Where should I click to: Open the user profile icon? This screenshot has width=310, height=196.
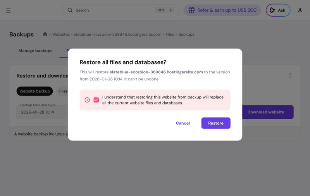[x=300, y=10]
